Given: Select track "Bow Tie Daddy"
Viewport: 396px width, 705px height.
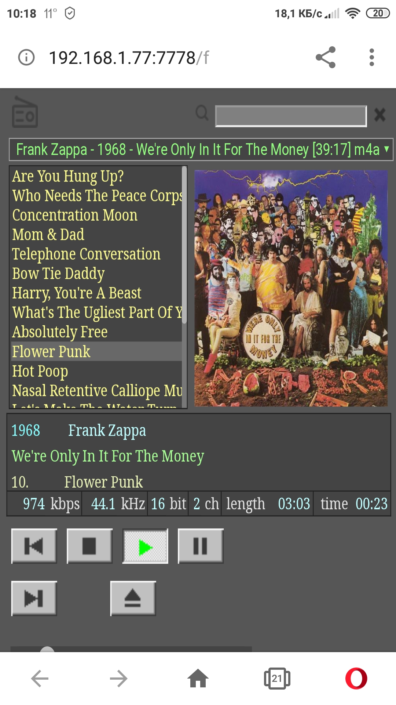Looking at the screenshot, I should pyautogui.click(x=97, y=274).
